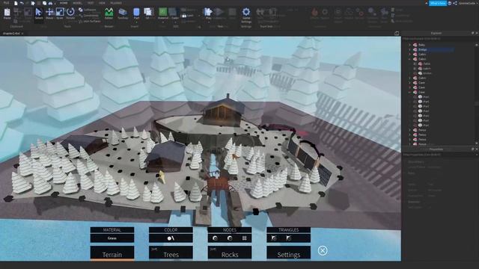Collapse the expanded Cabin model in Explorer
The height and width of the screenshot is (269, 479).
410,59
